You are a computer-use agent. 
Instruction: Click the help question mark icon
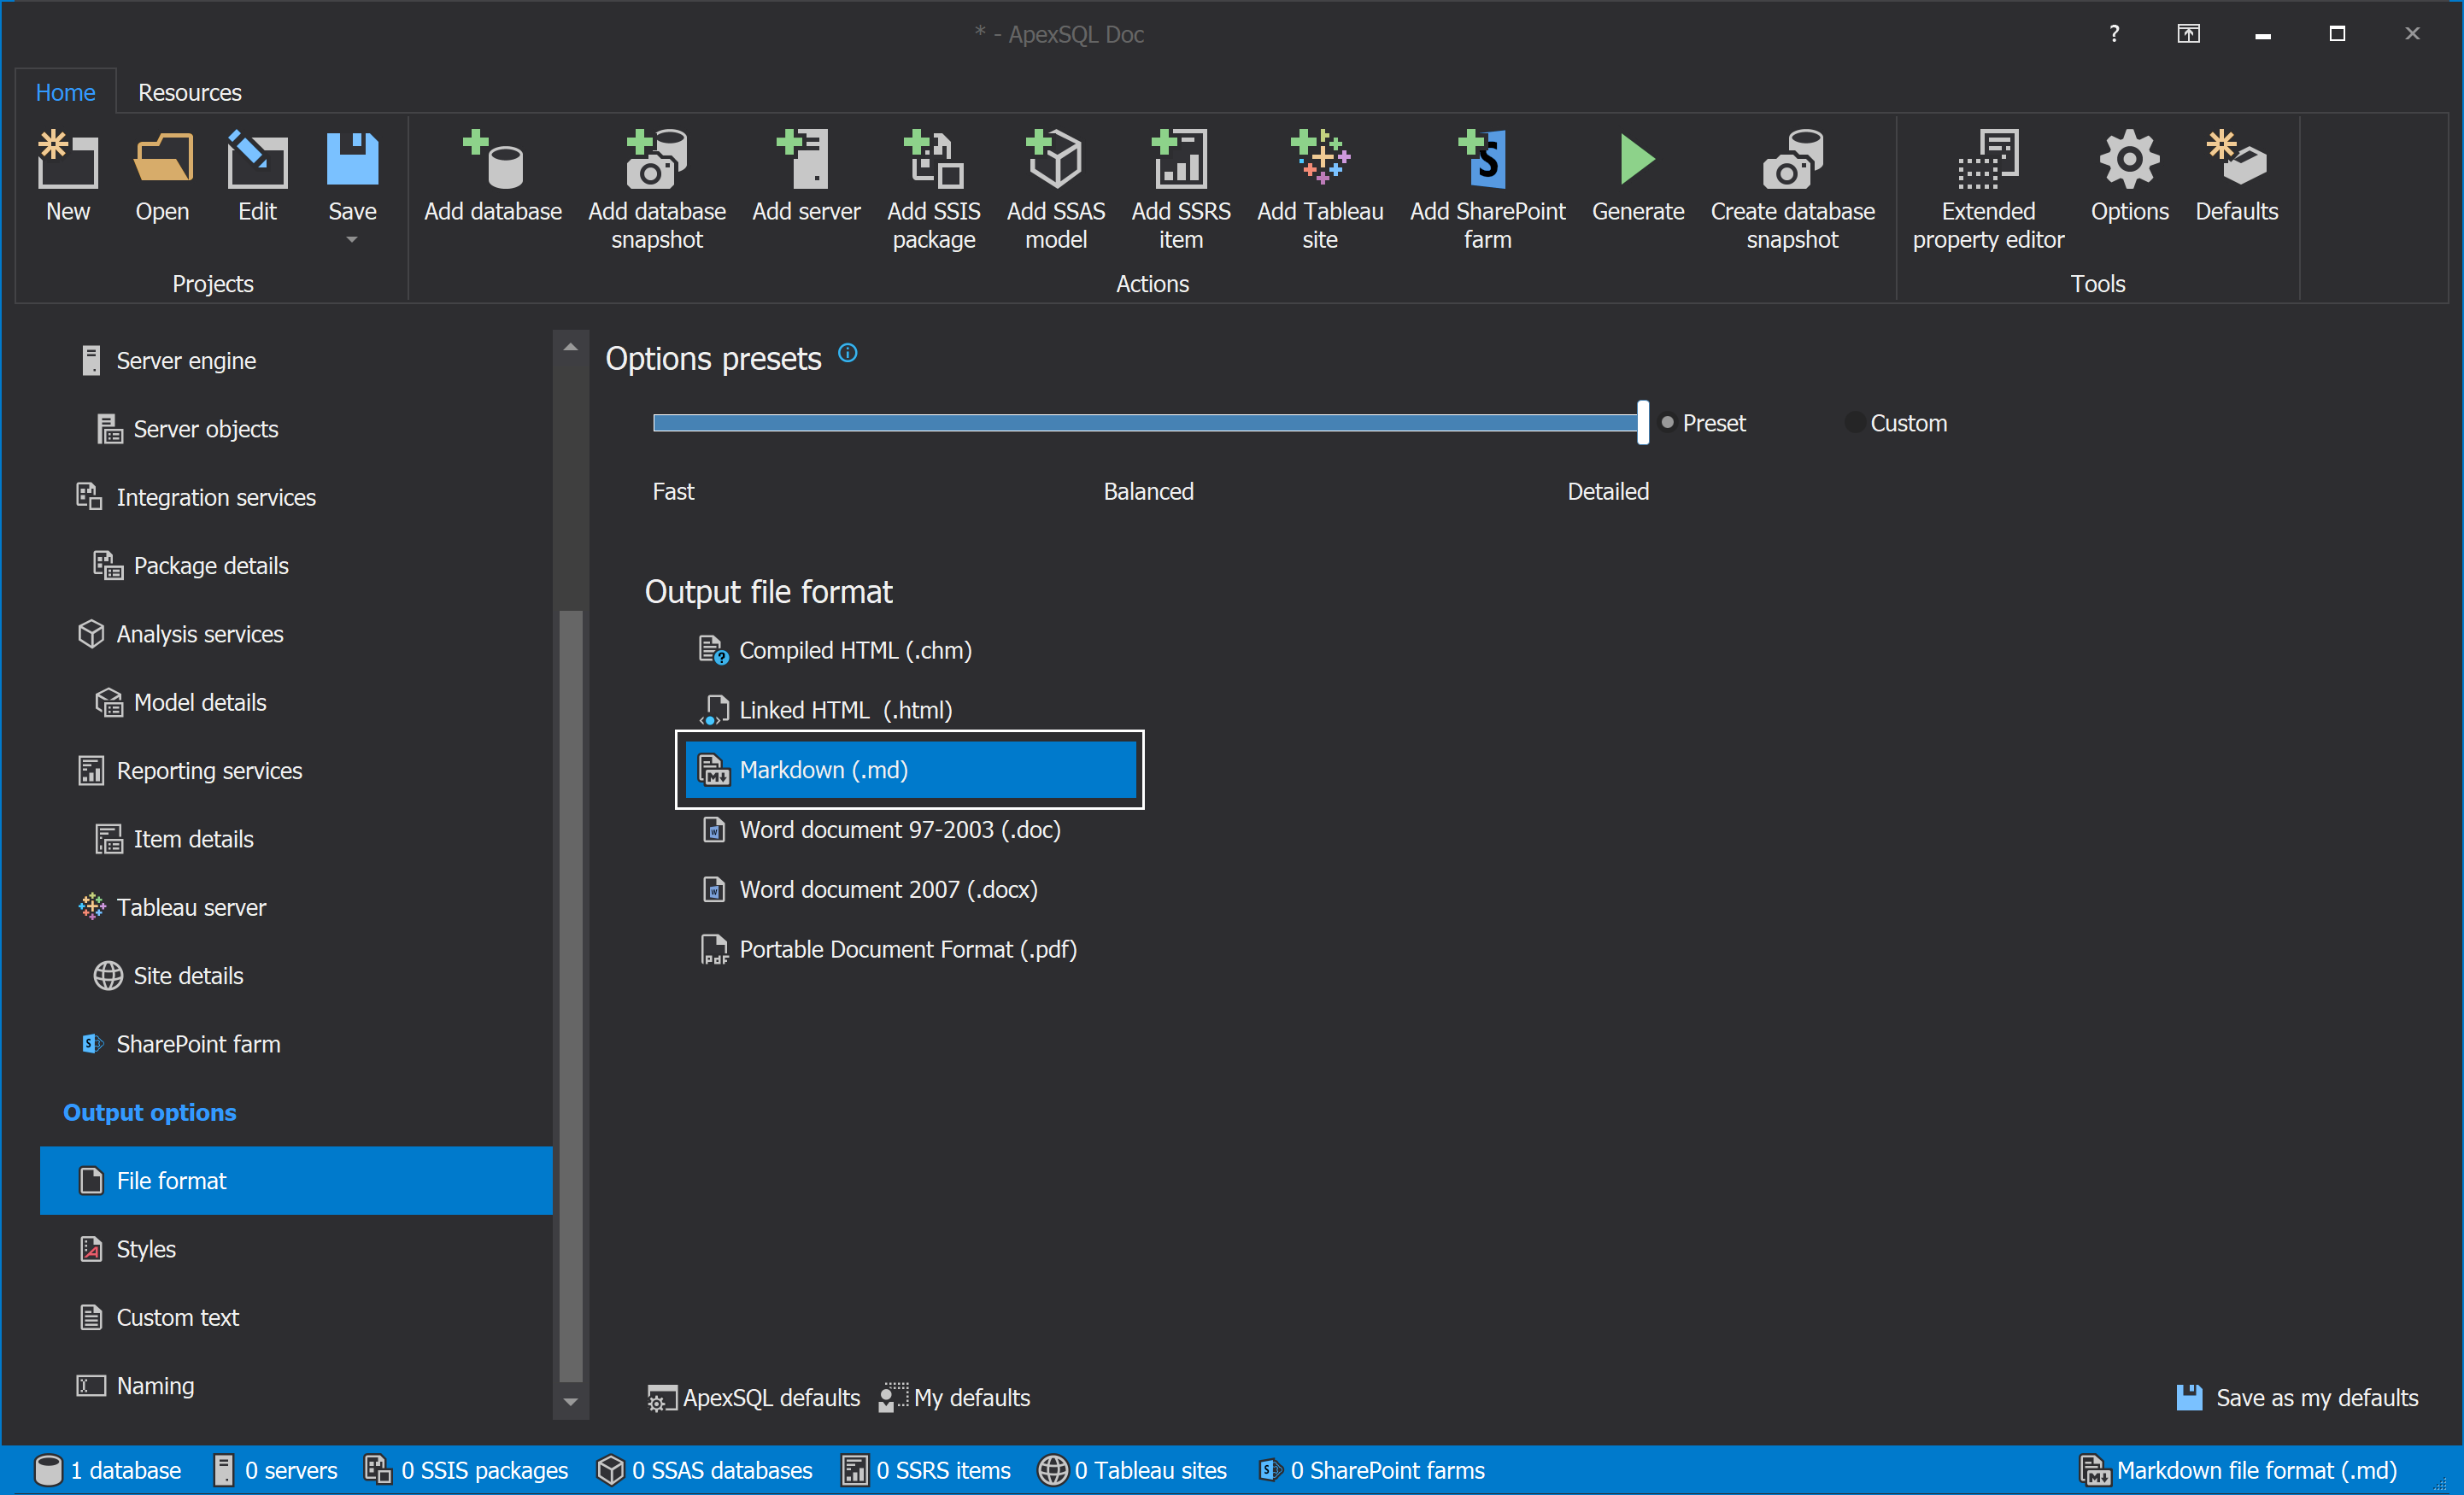2113,33
